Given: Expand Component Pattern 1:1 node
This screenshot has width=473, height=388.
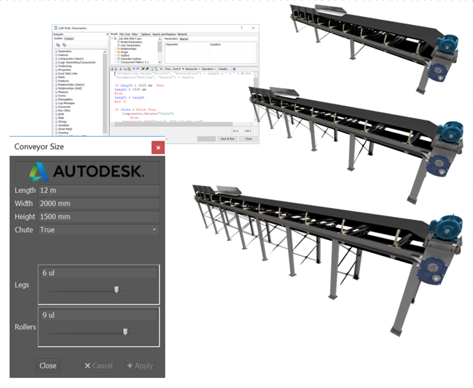Looking at the screenshot, I should click(115, 62).
